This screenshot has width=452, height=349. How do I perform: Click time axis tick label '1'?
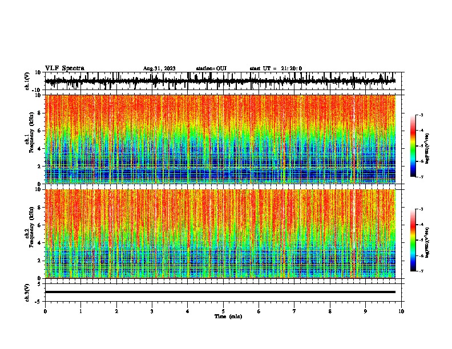[x=80, y=311]
